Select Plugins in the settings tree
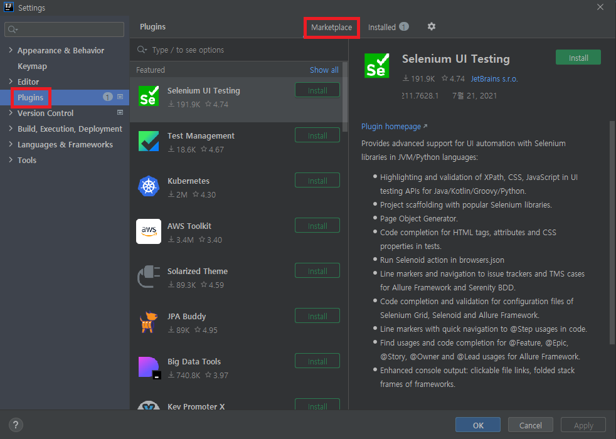616x439 pixels. [30, 97]
